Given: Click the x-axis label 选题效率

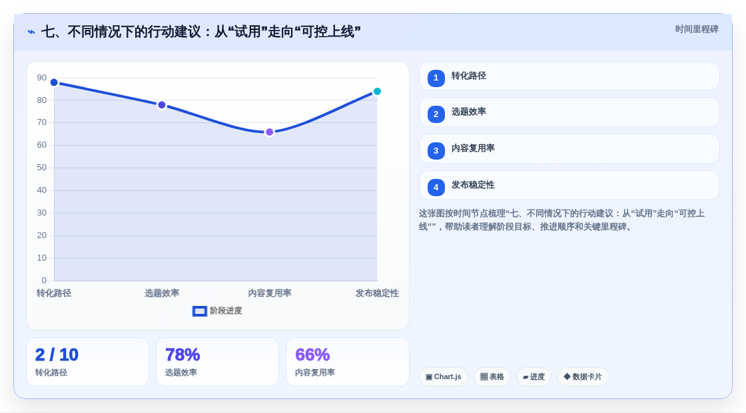Looking at the screenshot, I should tap(162, 293).
